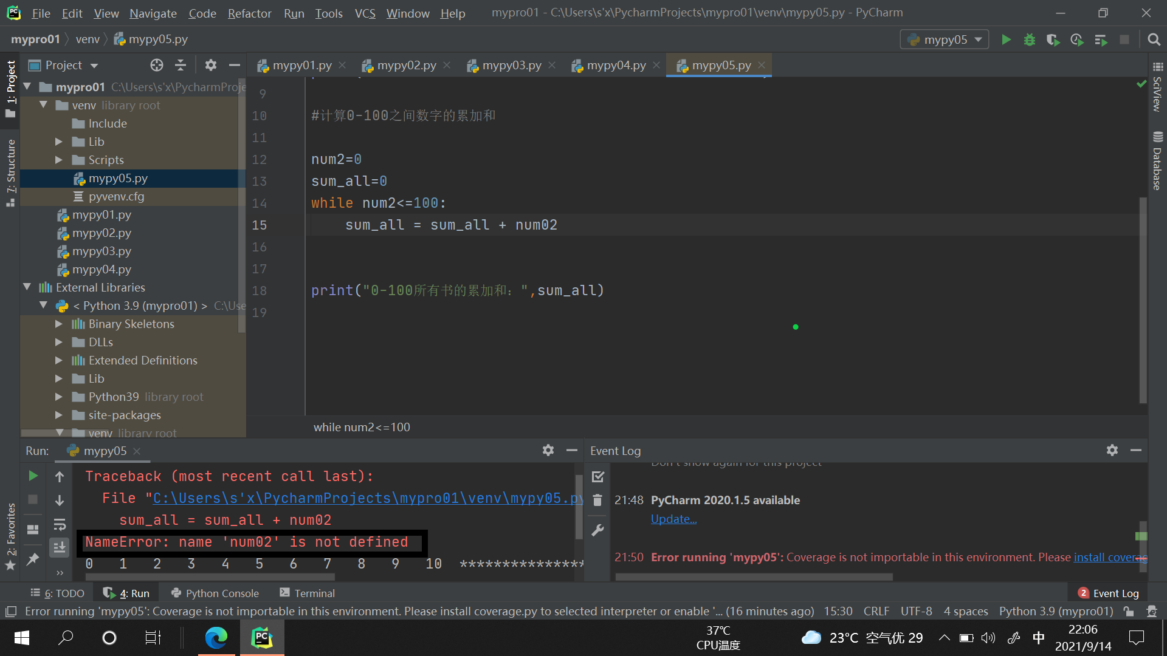Close the mypy05.py editor tab
This screenshot has width=1167, height=656.
click(x=762, y=65)
